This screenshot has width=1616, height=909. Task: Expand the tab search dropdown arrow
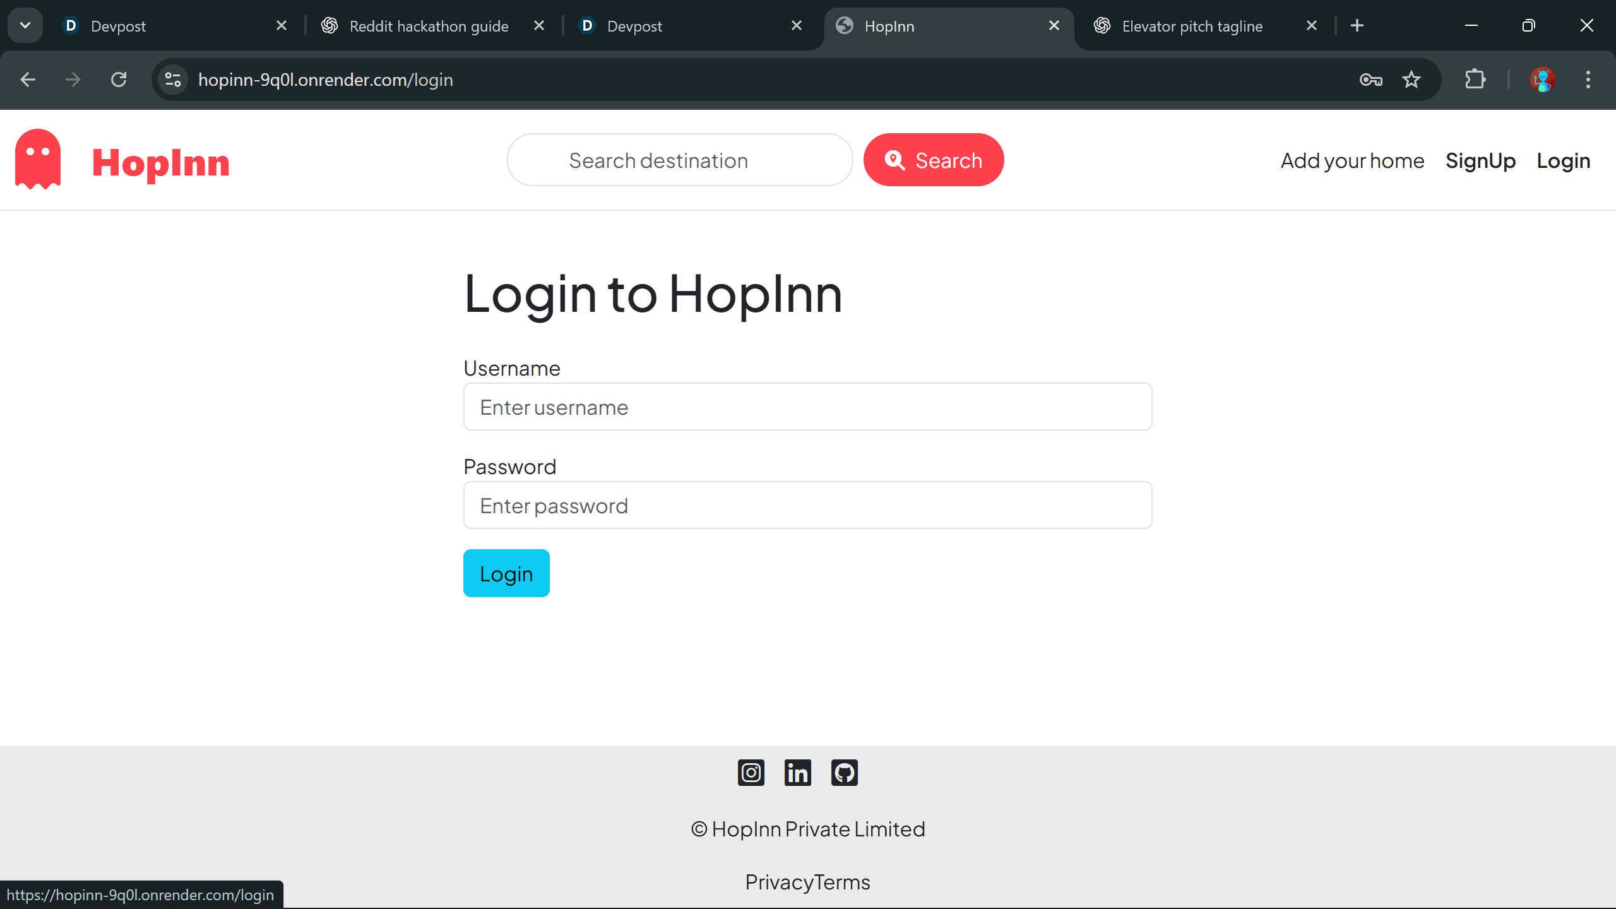pos(25,25)
